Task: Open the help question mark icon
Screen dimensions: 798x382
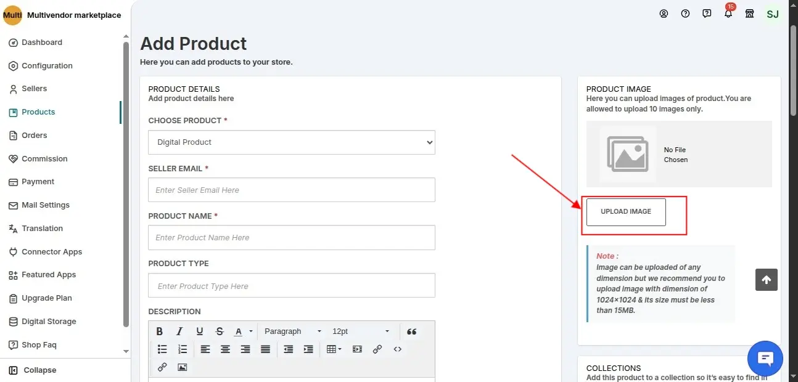Action: point(685,14)
